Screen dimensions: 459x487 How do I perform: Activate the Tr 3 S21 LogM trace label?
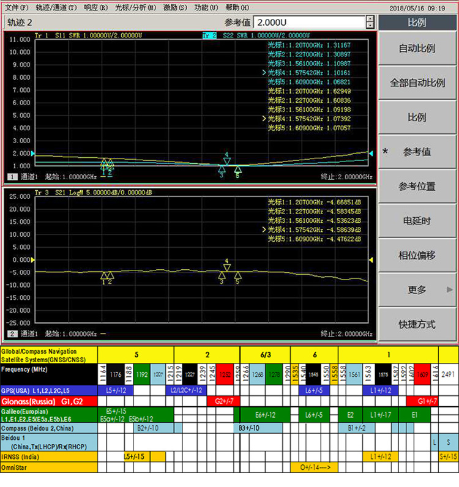93,192
